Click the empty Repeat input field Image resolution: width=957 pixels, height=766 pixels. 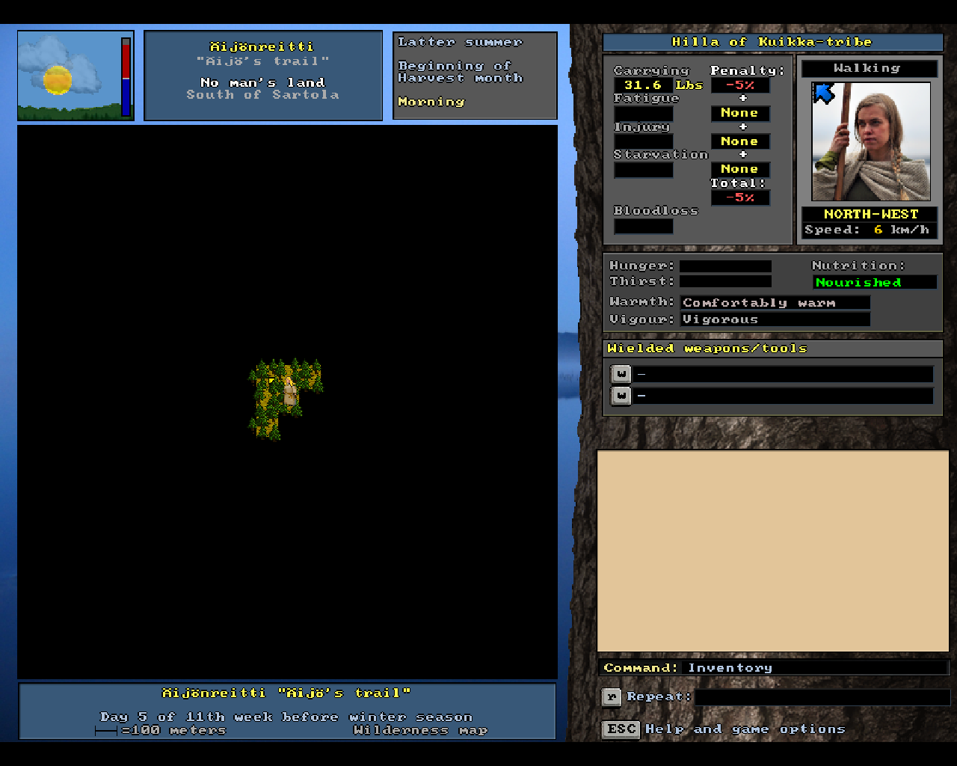tap(821, 696)
